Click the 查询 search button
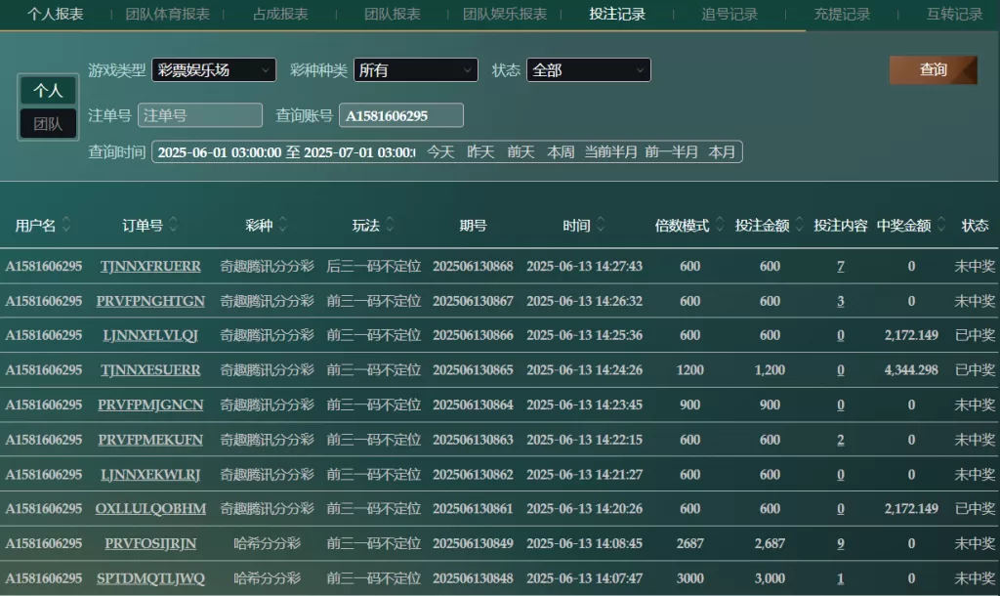The image size is (1000, 596). pos(933,69)
